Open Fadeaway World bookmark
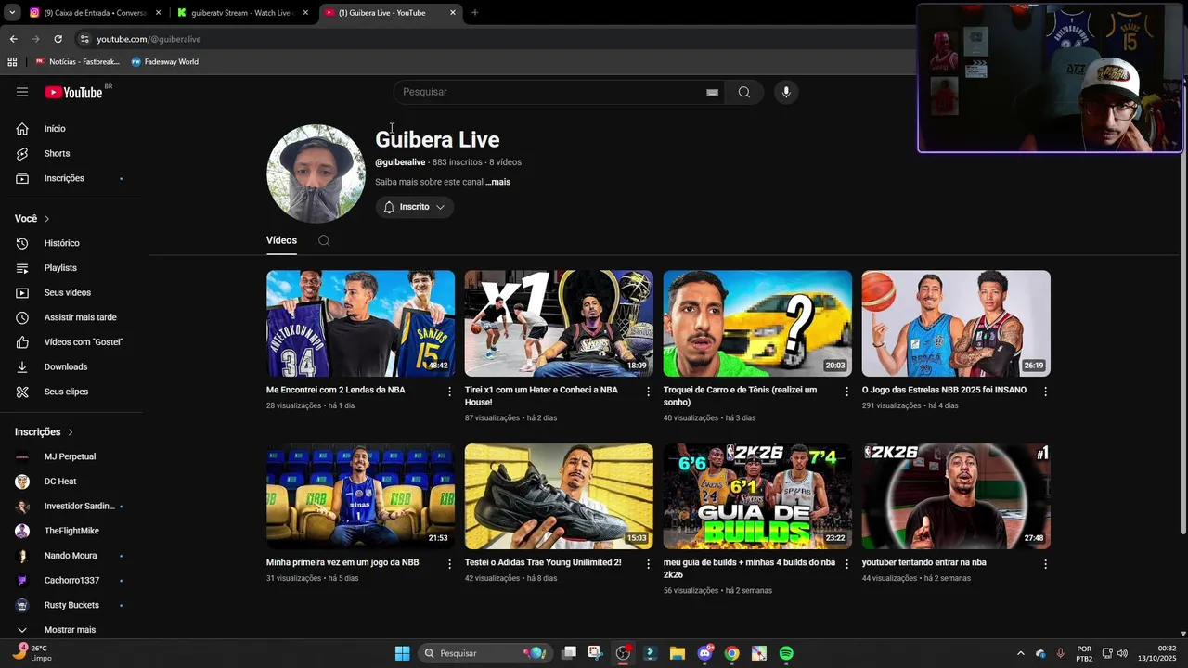The height and width of the screenshot is (668, 1188). [165, 62]
